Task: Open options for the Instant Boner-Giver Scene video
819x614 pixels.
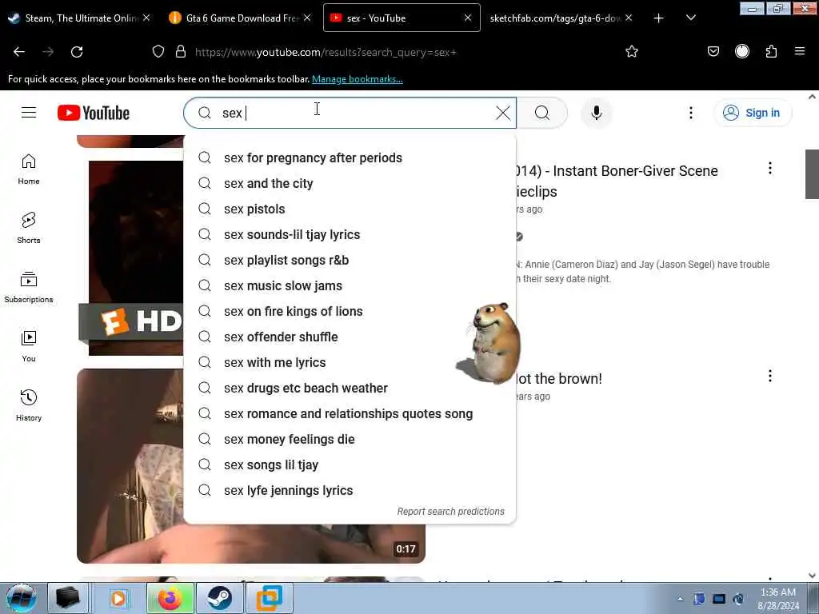Action: click(770, 168)
